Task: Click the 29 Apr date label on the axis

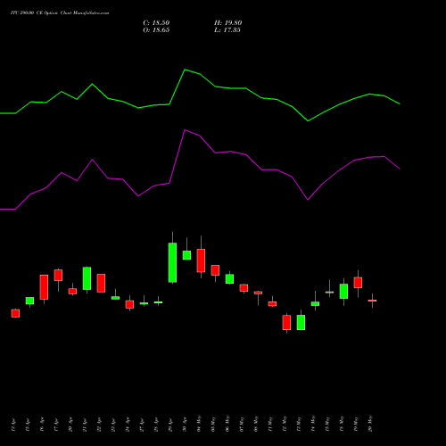Action: tap(170, 425)
